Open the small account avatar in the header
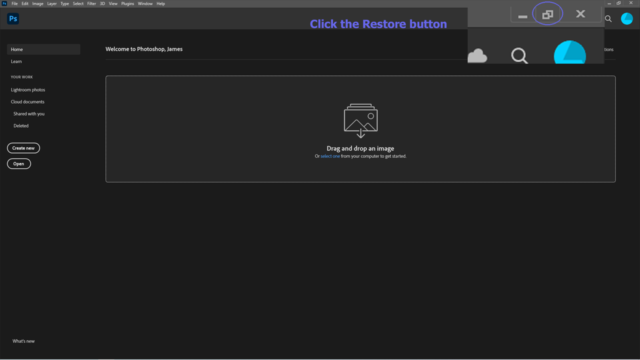The image size is (640, 360). point(626,19)
